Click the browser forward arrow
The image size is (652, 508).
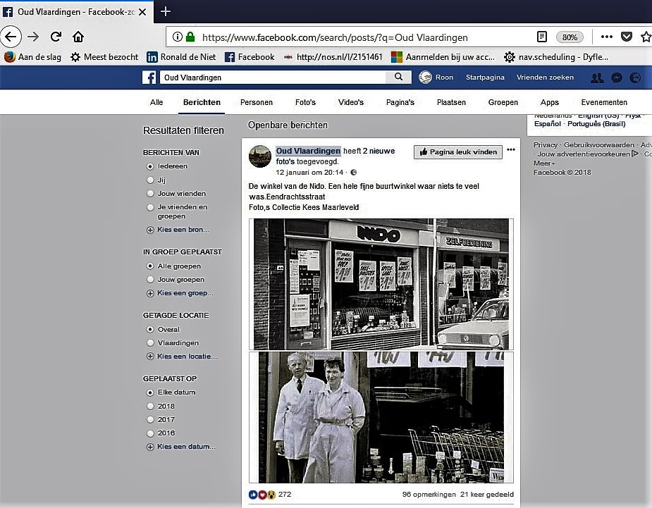(33, 37)
